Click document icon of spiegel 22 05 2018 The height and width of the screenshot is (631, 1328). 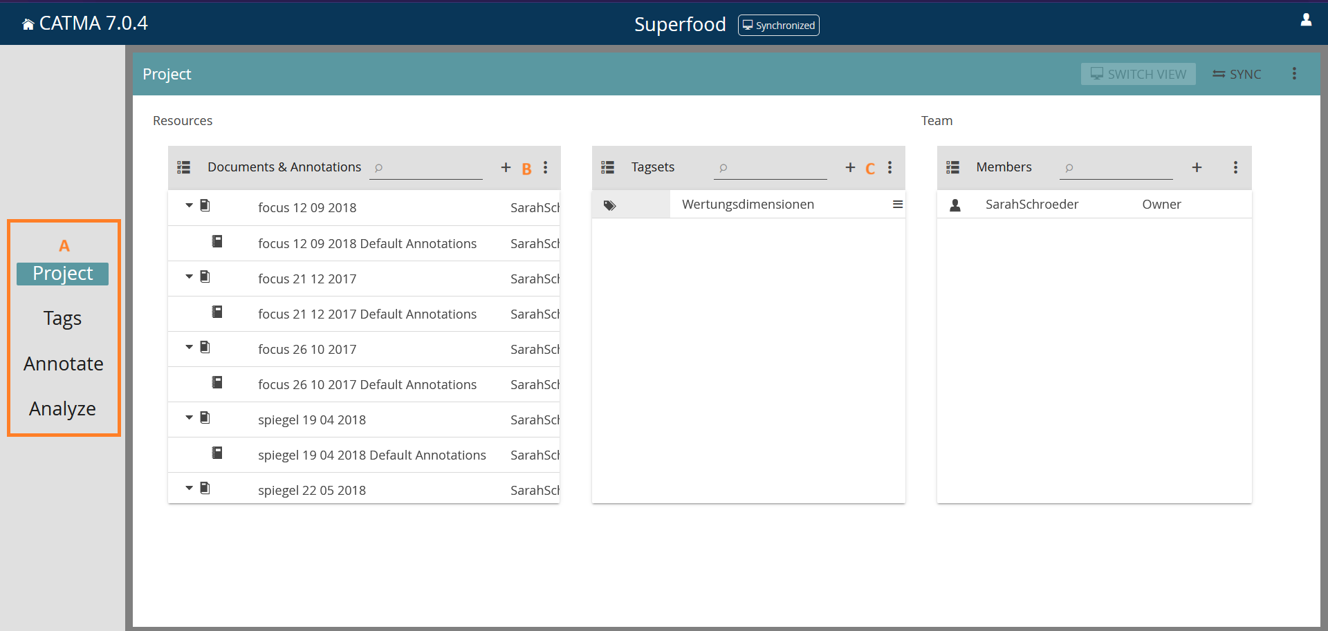pyautogui.click(x=205, y=488)
